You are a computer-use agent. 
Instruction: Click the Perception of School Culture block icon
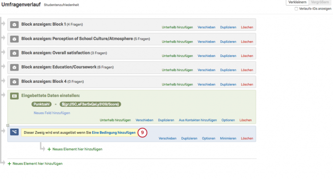click(x=14, y=39)
